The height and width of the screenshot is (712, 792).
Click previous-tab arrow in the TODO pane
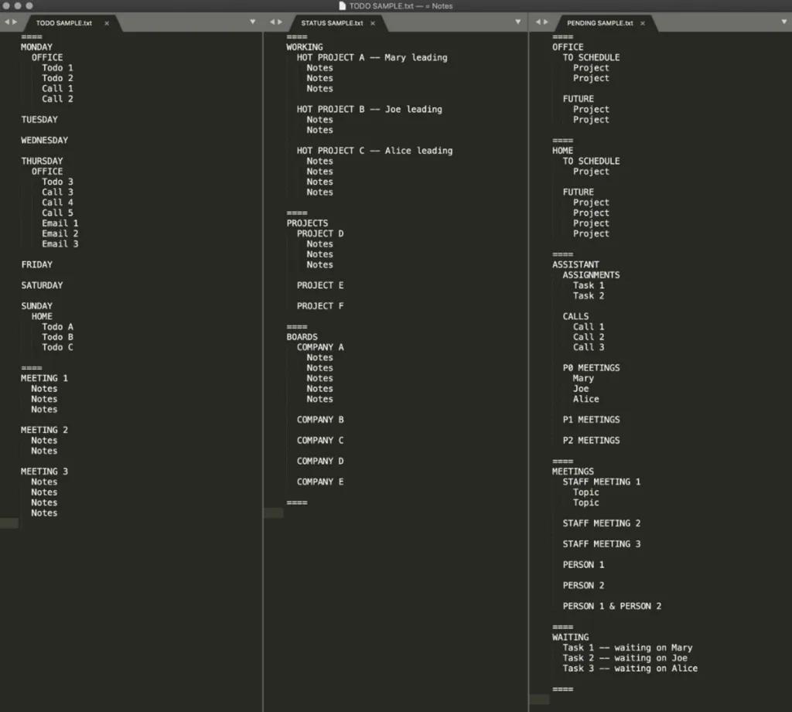pos(6,22)
